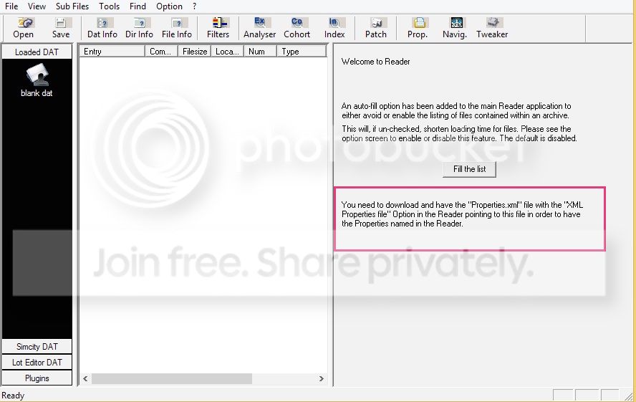This screenshot has width=636, height=402.
Task: Open the File menu
Action: [11, 6]
